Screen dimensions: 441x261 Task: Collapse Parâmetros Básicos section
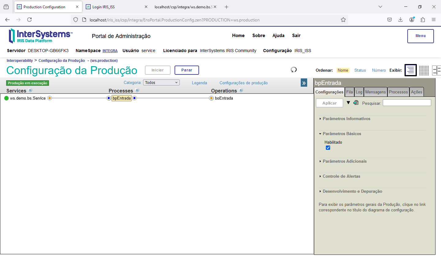[342, 134]
